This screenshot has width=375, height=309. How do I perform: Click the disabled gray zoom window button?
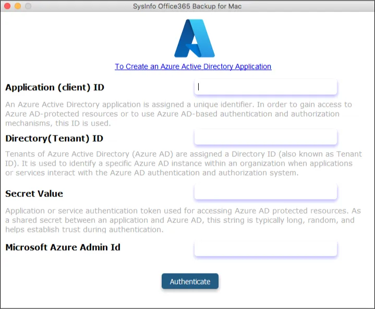tap(28, 6)
